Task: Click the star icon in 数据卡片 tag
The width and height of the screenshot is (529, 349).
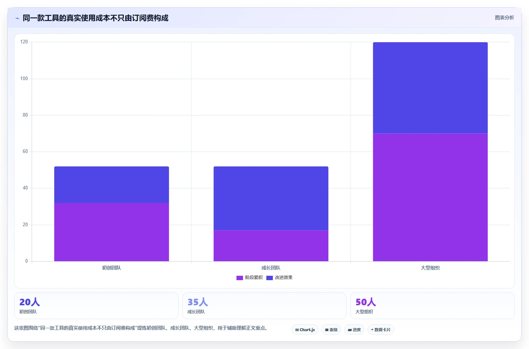Action: tap(372, 330)
